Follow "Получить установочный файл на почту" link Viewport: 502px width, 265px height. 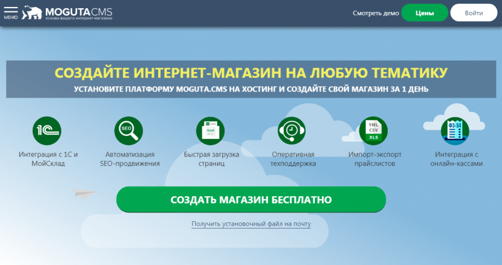(251, 224)
